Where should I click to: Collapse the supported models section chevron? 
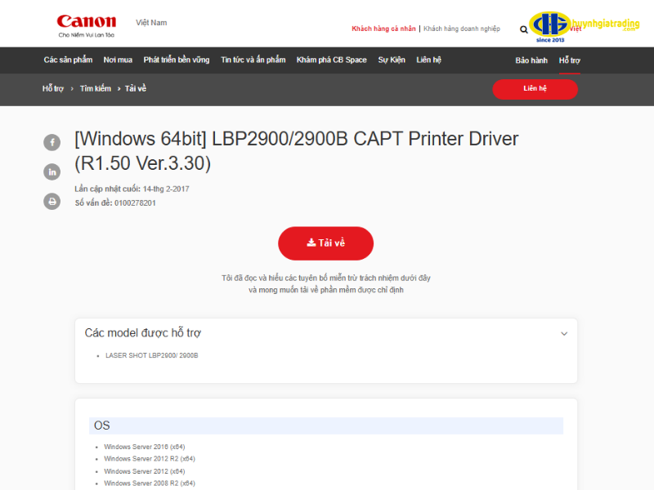[x=564, y=333]
